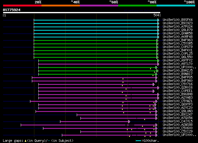Select the UniRef100_A9TFY2 subject label
198x143 pixels.
coord(178,61)
